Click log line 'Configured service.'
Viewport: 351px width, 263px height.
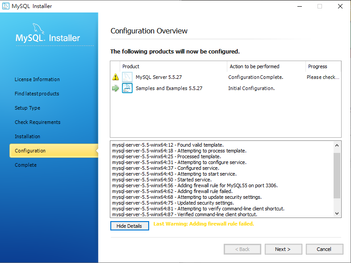coord(166,168)
